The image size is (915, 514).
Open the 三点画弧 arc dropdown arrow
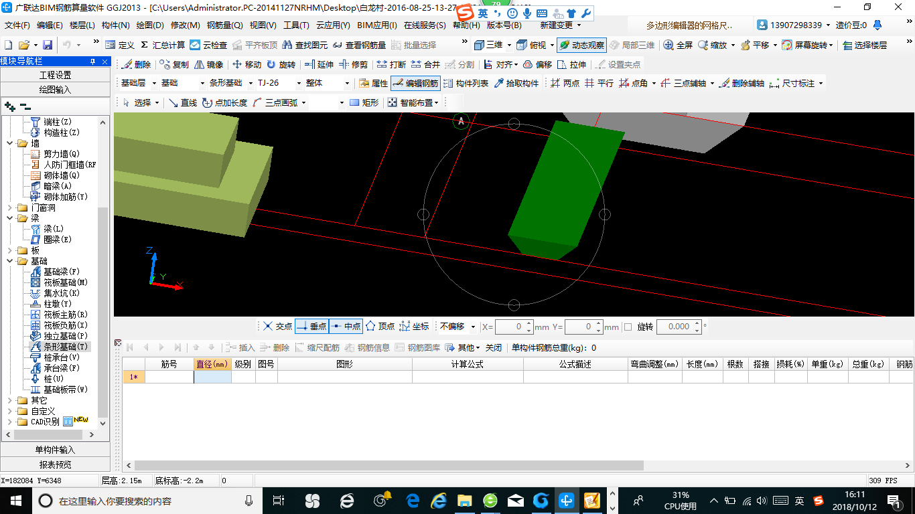click(303, 103)
